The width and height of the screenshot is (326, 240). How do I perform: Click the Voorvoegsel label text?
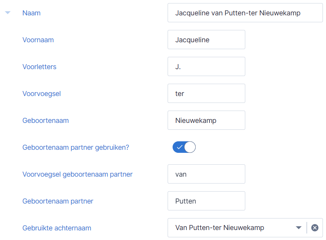pos(42,94)
